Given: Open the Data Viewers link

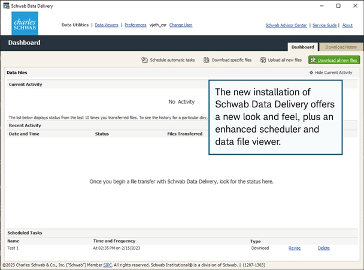Looking at the screenshot, I should tap(107, 25).
